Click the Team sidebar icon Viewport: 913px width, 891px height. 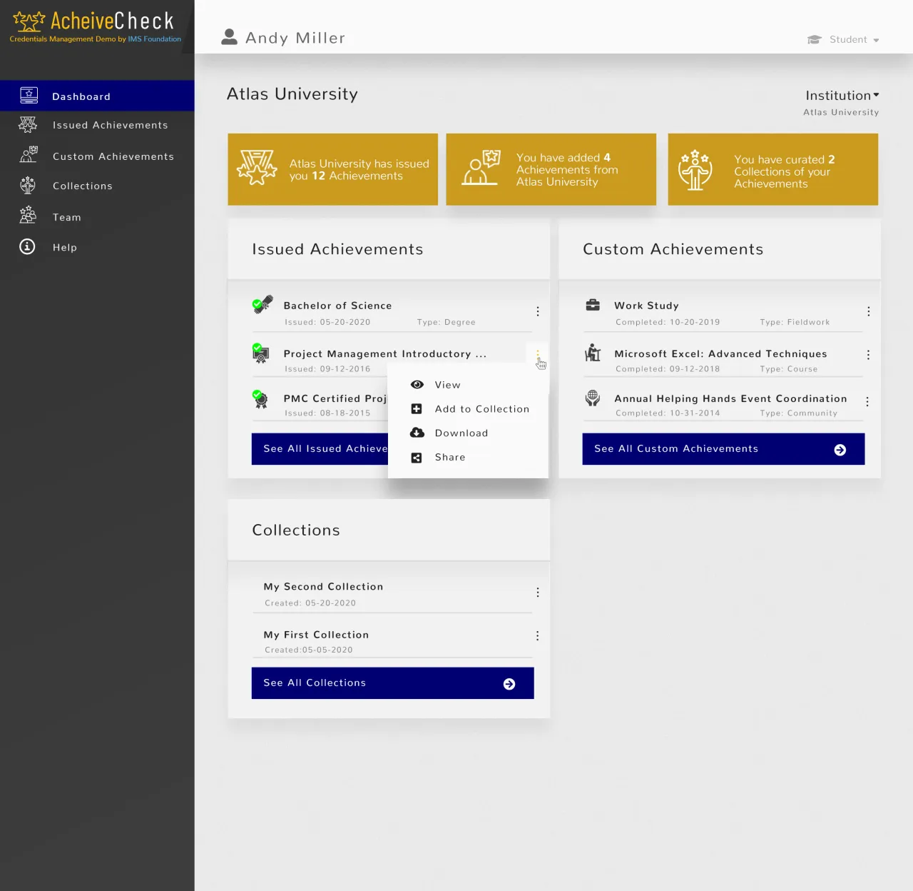(x=28, y=215)
